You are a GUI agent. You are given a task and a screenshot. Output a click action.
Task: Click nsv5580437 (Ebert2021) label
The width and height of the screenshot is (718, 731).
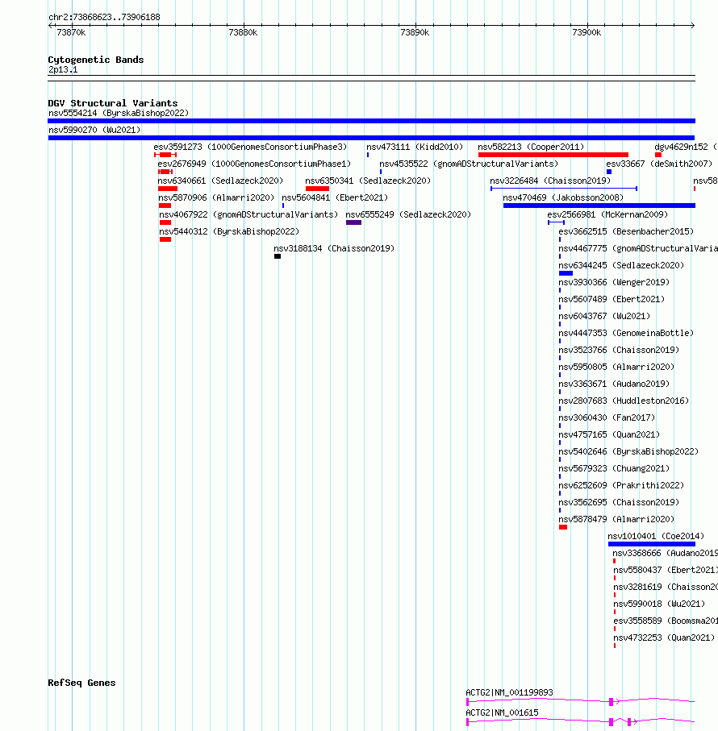(x=666, y=570)
